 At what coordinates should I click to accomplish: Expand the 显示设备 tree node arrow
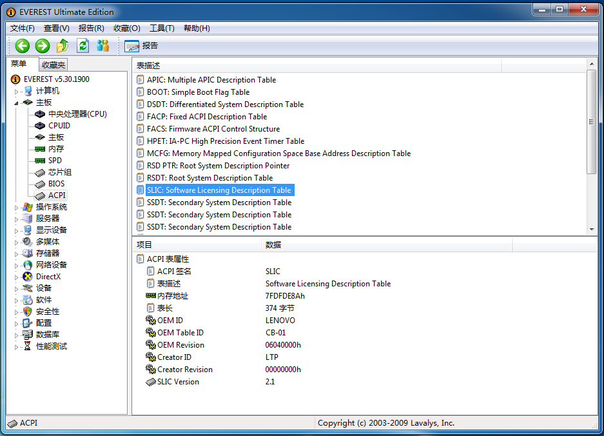click(16, 231)
